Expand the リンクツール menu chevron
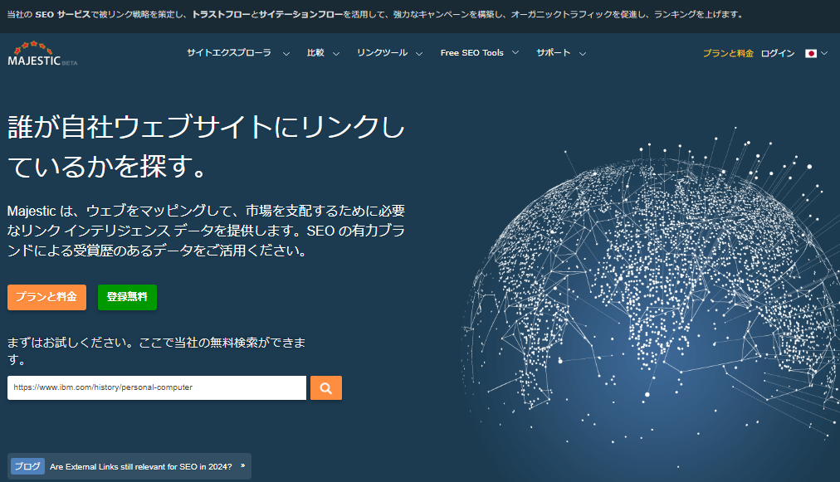The width and height of the screenshot is (840, 482). pos(419,54)
